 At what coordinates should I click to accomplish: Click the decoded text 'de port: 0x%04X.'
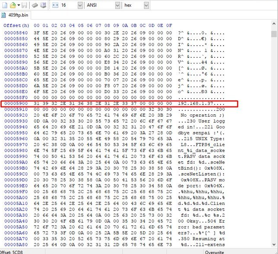[x=201, y=186]
